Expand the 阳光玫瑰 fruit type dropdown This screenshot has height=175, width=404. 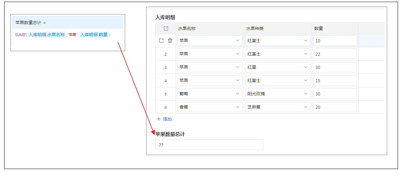click(277, 94)
